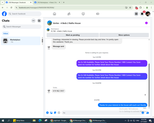Open the Friends icon in top navigation
The image size is (154, 123).
click(69, 14)
